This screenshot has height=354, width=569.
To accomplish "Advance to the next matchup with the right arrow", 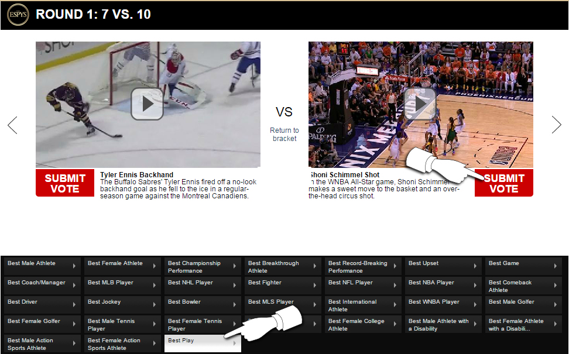I will click(x=556, y=125).
